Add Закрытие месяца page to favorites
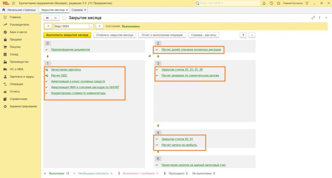 (x=64, y=18)
